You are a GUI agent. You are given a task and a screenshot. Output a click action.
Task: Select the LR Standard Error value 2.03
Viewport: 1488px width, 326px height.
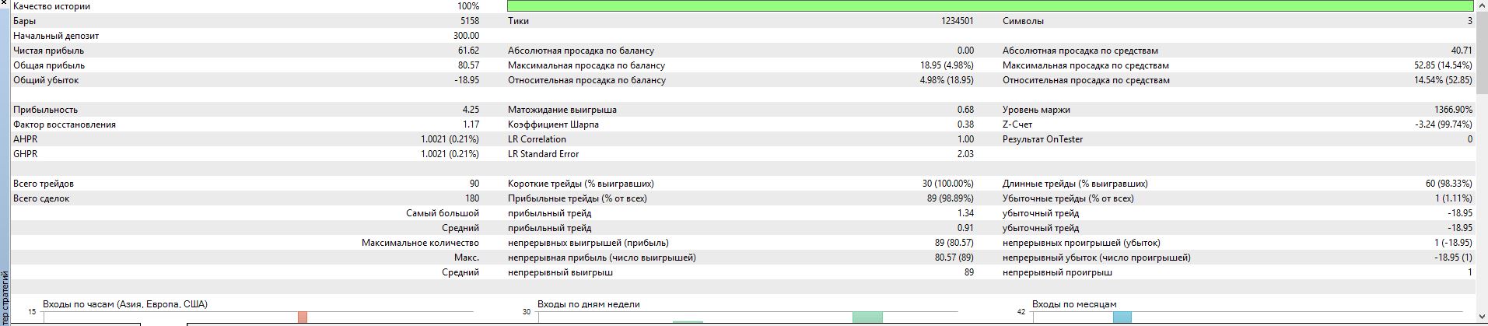pos(965,154)
